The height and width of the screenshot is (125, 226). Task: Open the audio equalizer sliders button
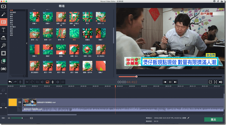pos(63,82)
